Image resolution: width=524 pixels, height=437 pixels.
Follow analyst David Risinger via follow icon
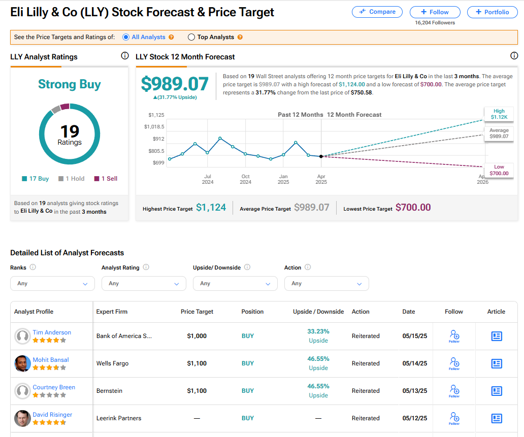click(x=454, y=418)
